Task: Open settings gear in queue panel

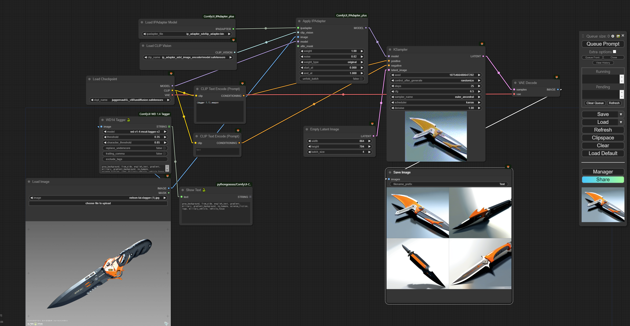Action: (x=613, y=36)
